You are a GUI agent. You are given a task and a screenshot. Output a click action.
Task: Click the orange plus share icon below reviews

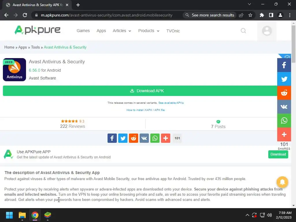[166, 138]
